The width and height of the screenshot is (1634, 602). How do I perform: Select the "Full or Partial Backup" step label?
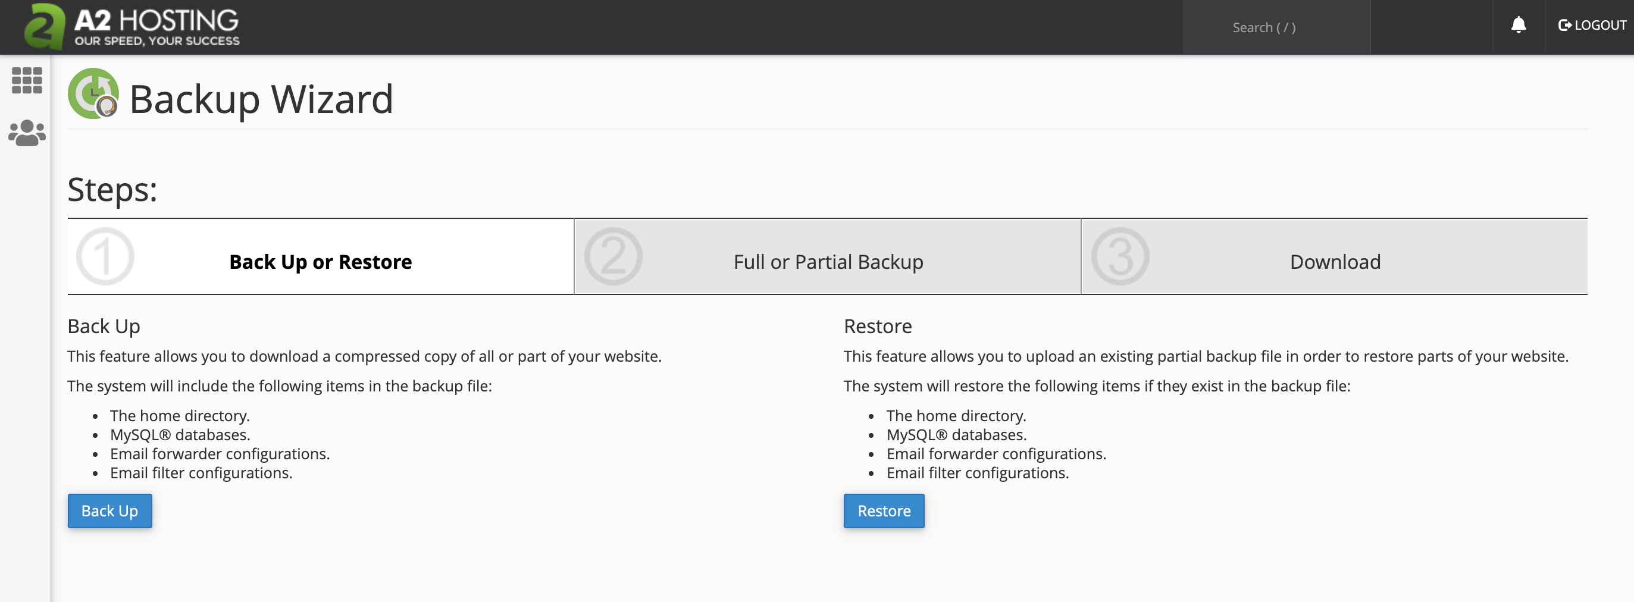pyautogui.click(x=828, y=262)
